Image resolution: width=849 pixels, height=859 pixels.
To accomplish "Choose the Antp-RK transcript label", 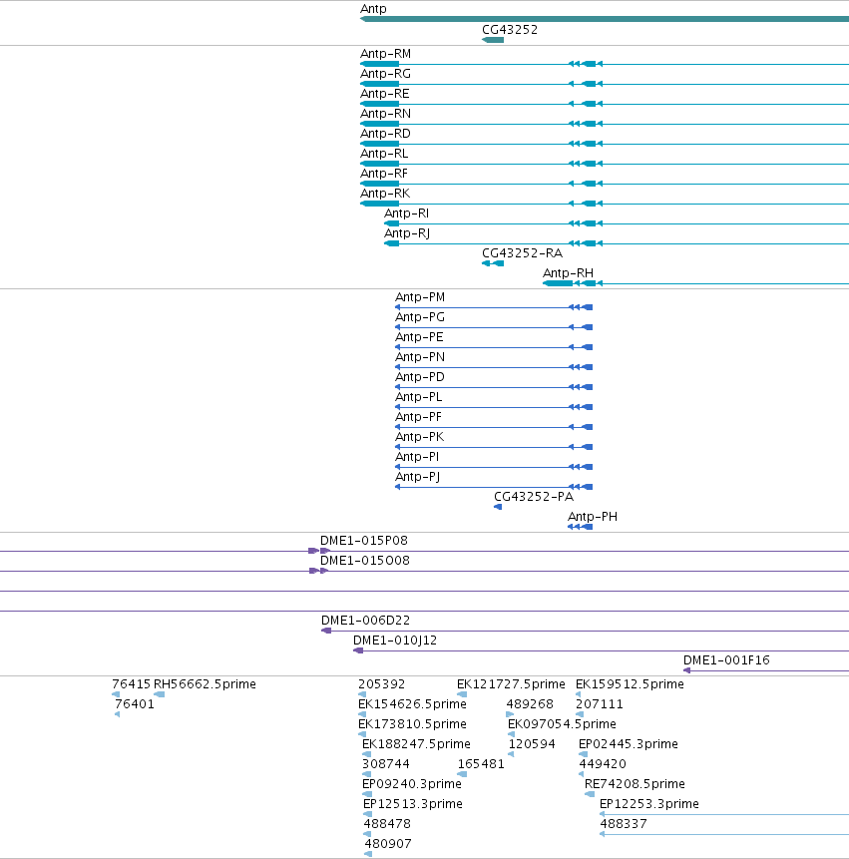I will click(385, 194).
